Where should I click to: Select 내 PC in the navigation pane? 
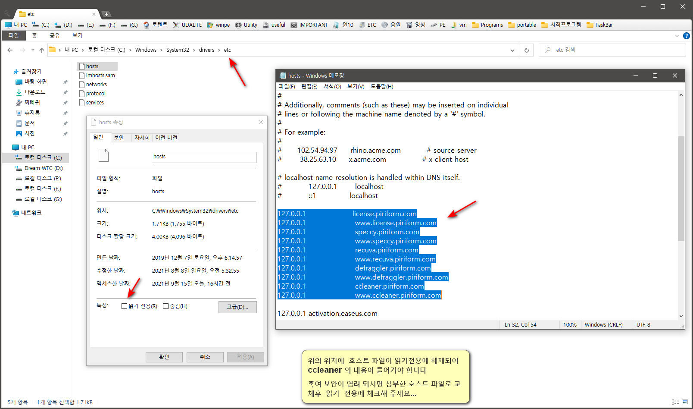[x=24, y=147]
